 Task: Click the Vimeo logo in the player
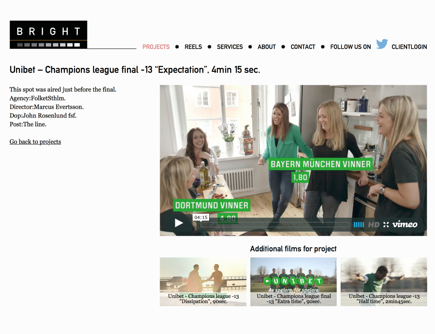[405, 224]
